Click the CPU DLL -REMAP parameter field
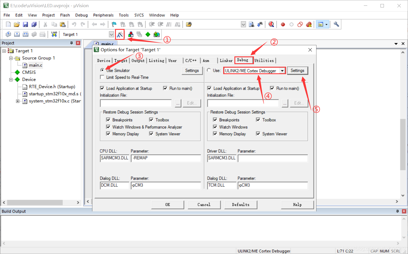408x254 pixels. coord(166,158)
